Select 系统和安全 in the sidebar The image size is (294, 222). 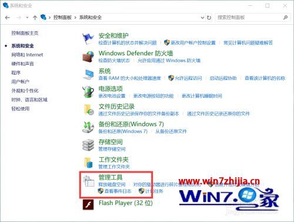[22, 46]
